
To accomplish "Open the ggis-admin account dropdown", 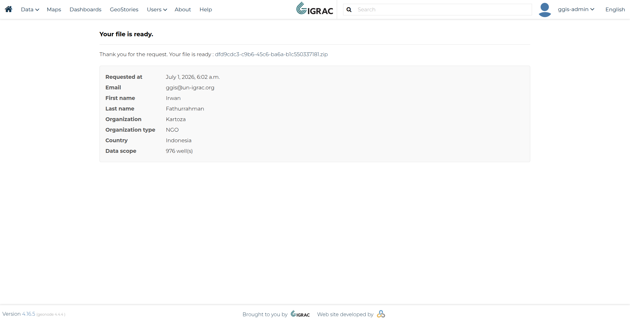I will coord(576,9).
